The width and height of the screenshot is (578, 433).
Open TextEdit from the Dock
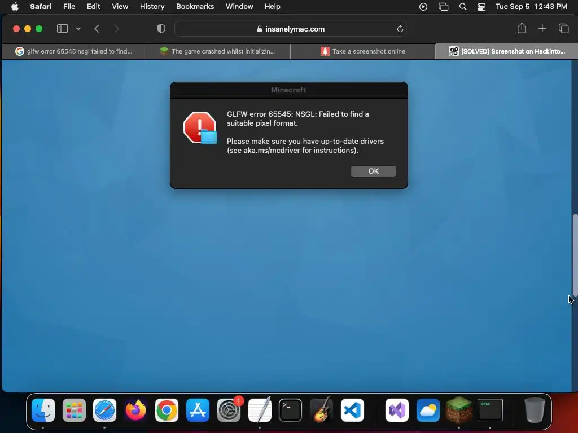point(260,410)
